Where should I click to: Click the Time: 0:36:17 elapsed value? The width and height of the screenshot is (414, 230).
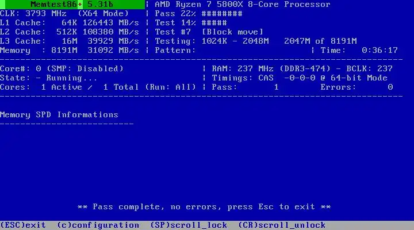click(359, 50)
